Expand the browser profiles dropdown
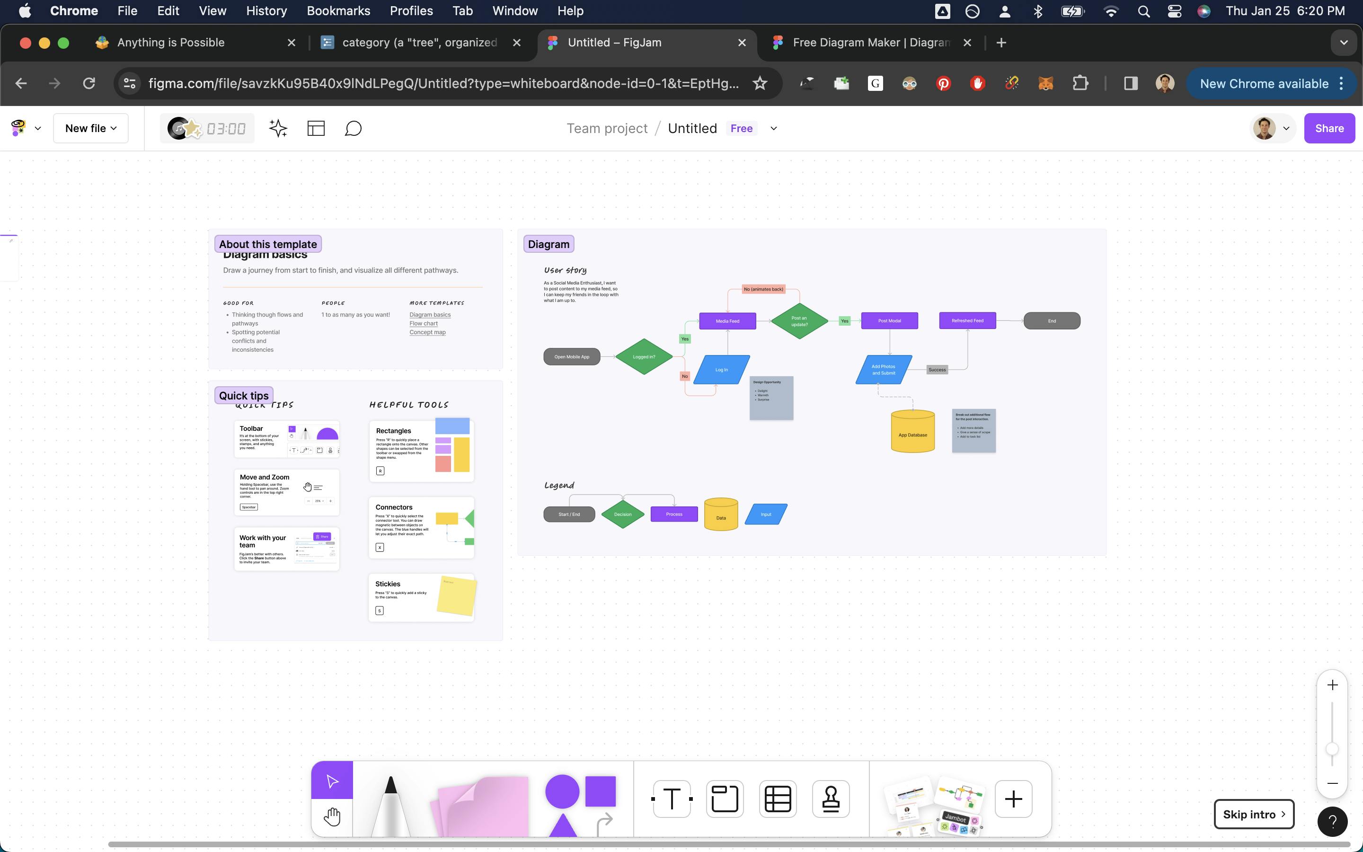 point(1164,83)
